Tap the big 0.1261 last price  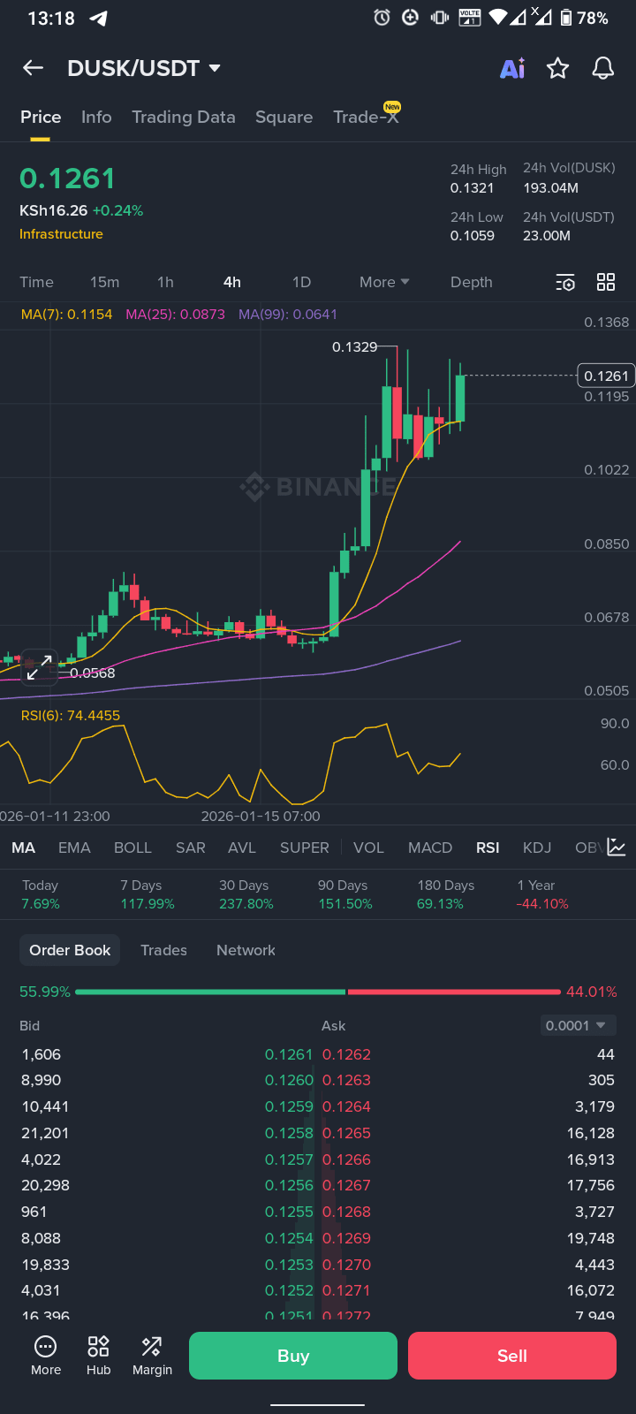tap(67, 179)
